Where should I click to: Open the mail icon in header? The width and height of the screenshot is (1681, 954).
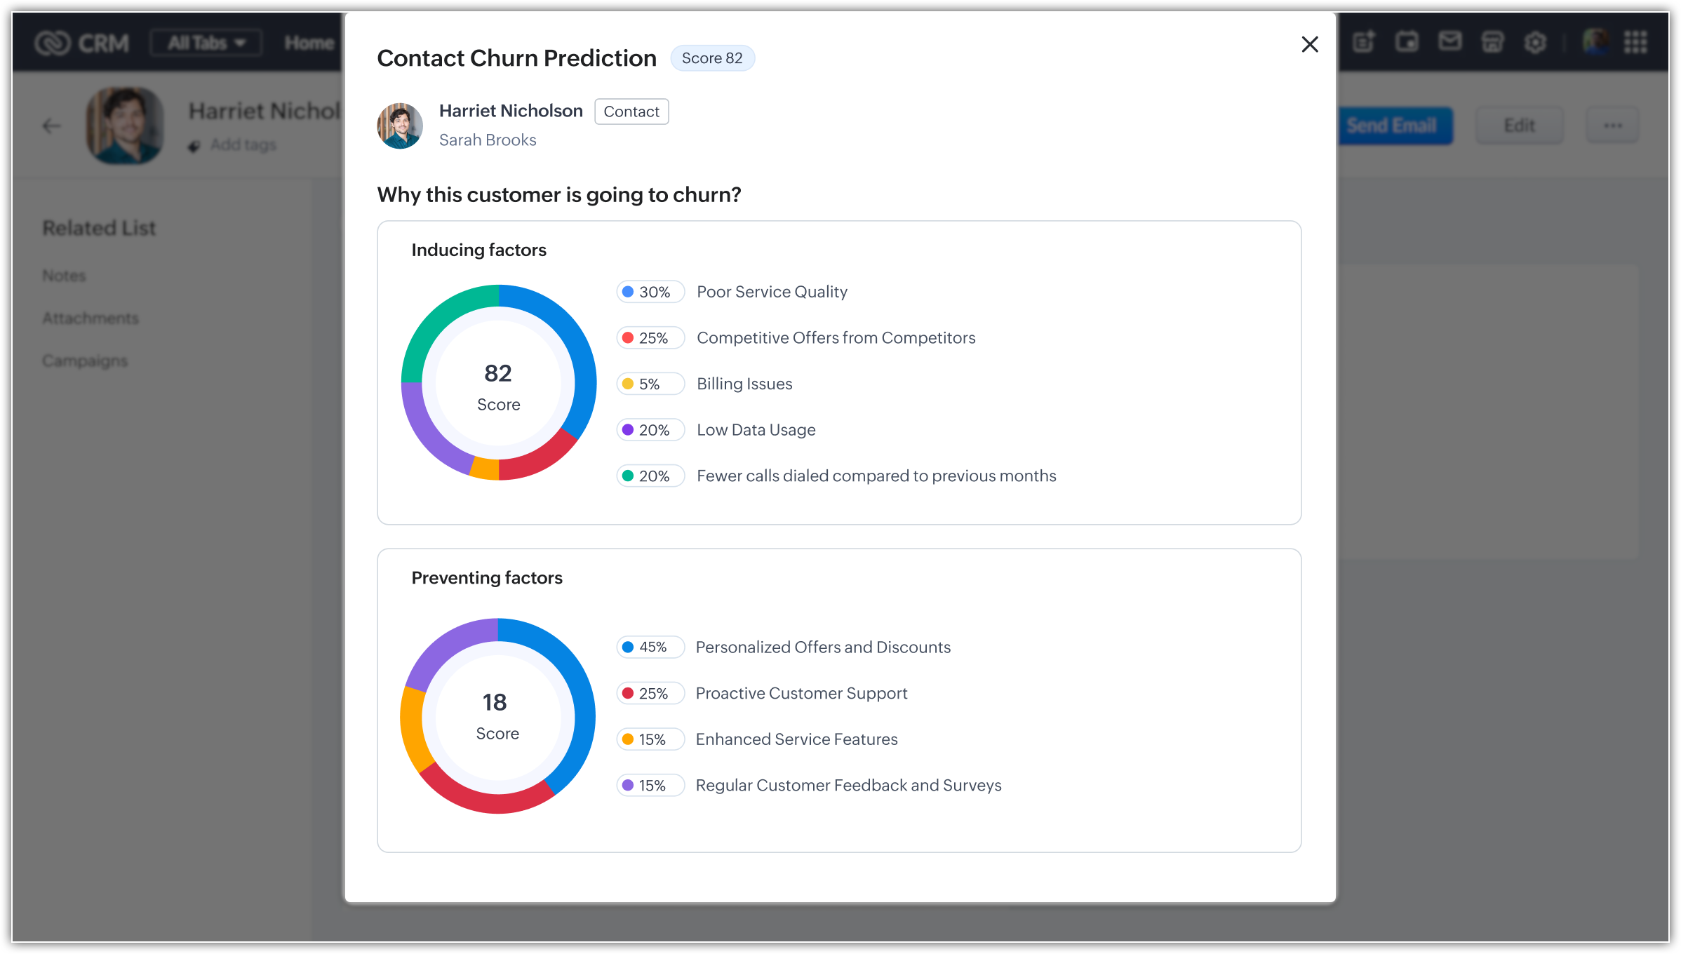[1449, 42]
